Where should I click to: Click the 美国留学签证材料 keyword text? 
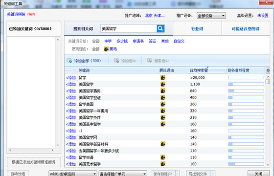pos(93,144)
